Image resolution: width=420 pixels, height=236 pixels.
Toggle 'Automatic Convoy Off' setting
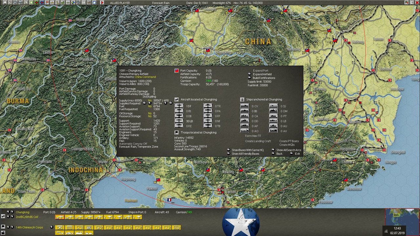click(x=133, y=144)
